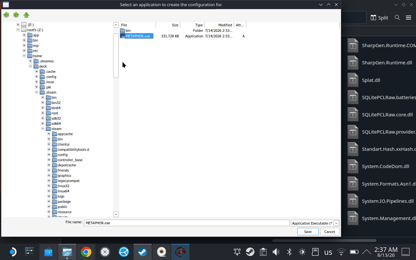Launch Google Chrome from the taskbar
Screen dimensions: 416x260
[x=86, y=252]
